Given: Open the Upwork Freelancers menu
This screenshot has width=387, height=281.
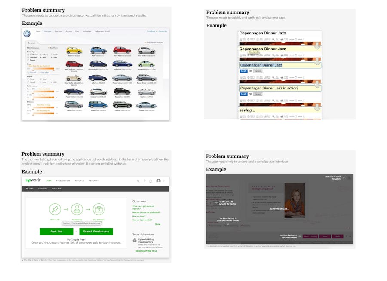Looking at the screenshot, I should click(x=63, y=181).
